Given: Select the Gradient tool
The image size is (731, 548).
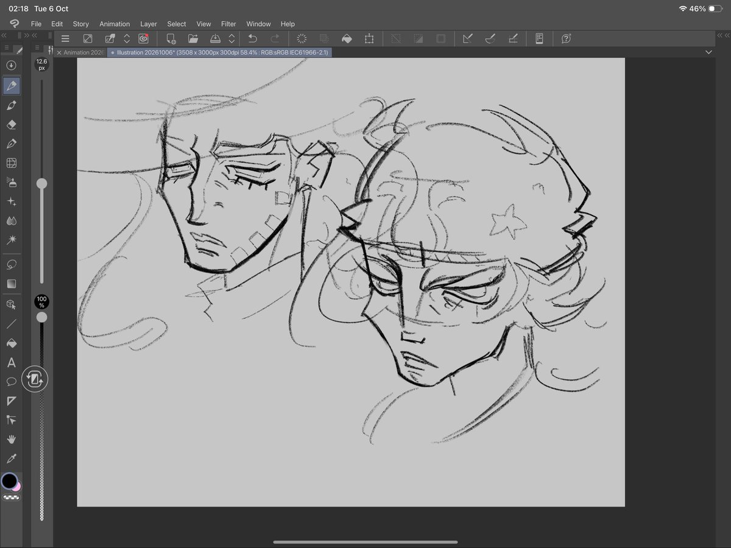Looking at the screenshot, I should 11,284.
